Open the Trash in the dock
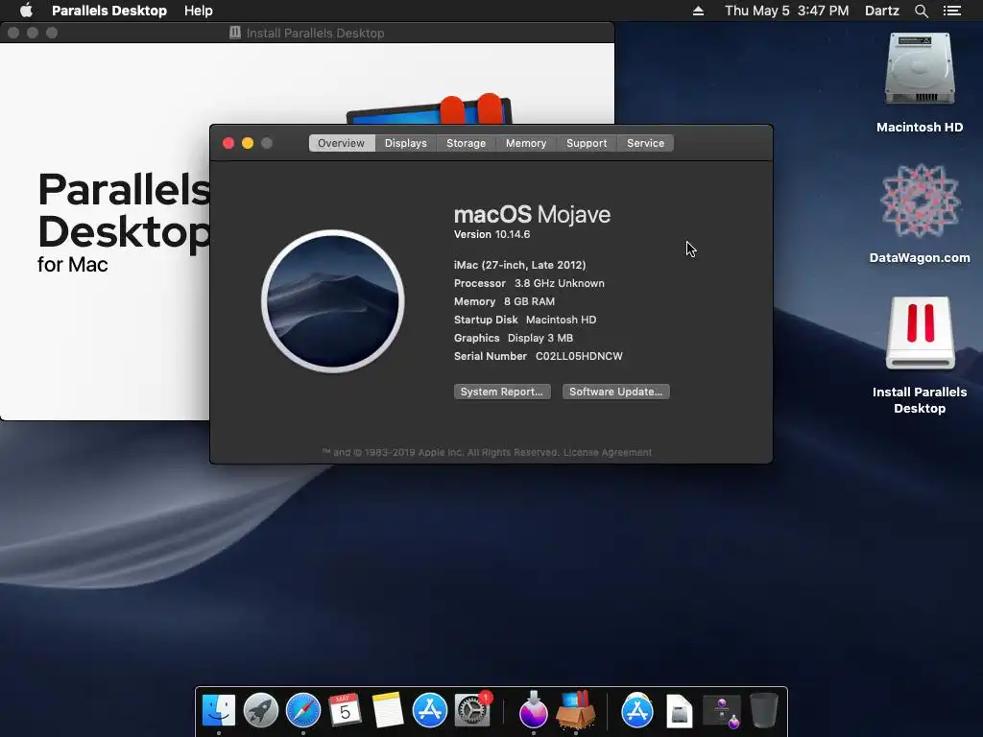983x737 pixels. [763, 711]
